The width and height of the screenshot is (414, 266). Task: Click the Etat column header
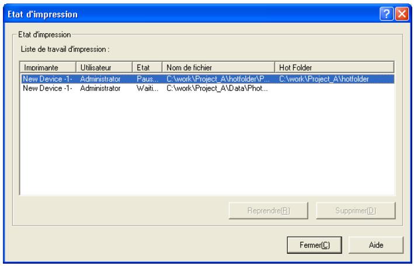pos(147,67)
